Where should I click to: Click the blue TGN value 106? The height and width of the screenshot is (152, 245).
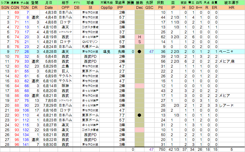click(x=26, y=110)
